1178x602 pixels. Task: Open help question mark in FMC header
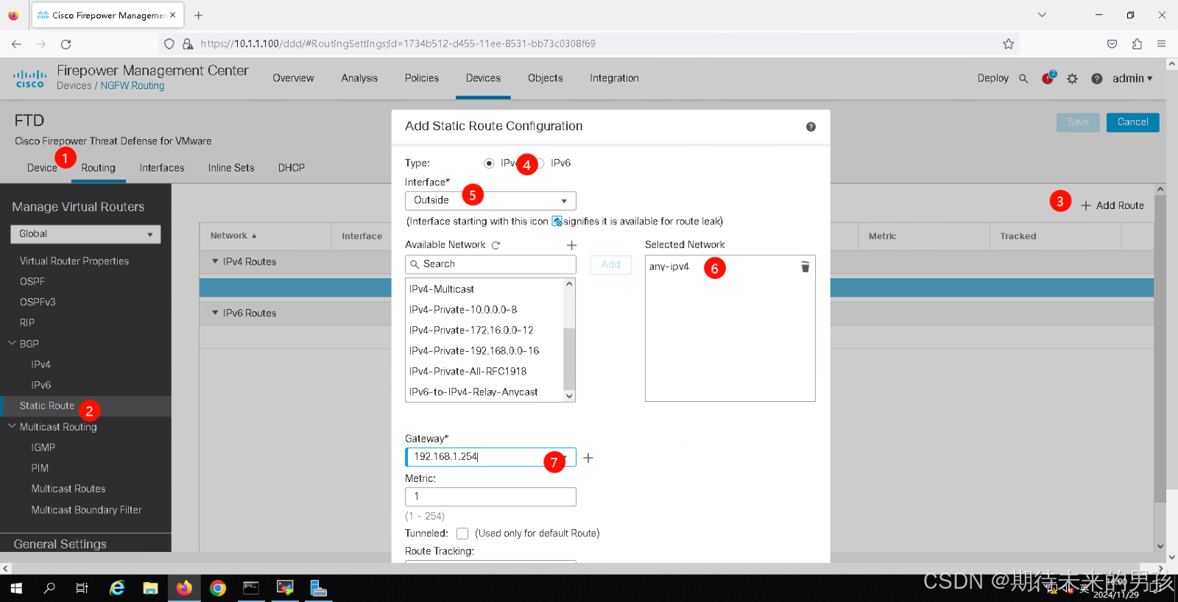click(x=1096, y=79)
